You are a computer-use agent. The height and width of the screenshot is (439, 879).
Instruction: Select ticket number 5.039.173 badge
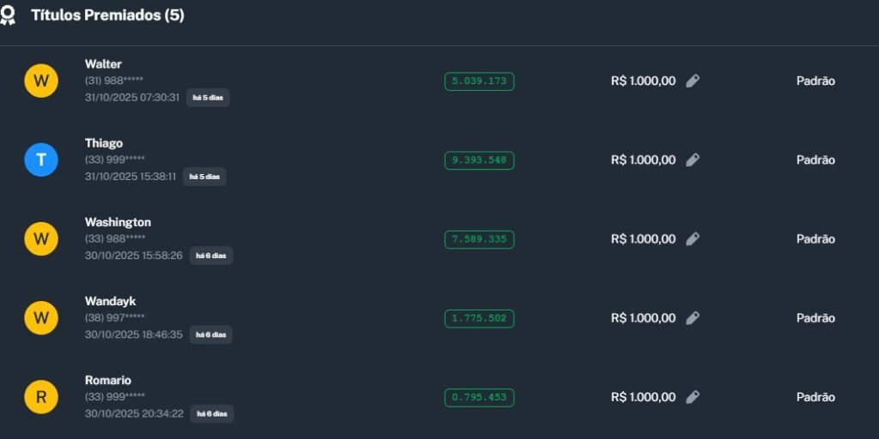[x=479, y=81]
